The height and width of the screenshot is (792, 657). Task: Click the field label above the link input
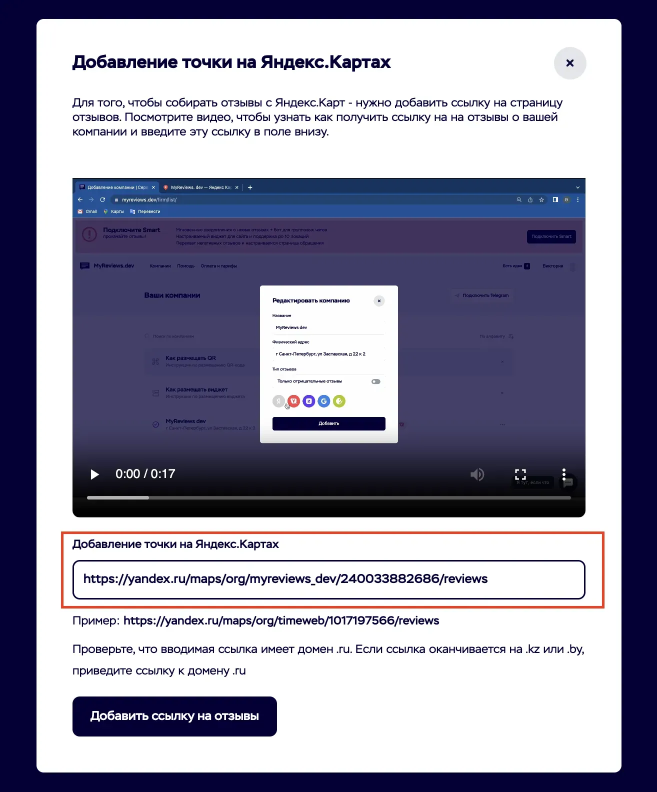(x=175, y=544)
